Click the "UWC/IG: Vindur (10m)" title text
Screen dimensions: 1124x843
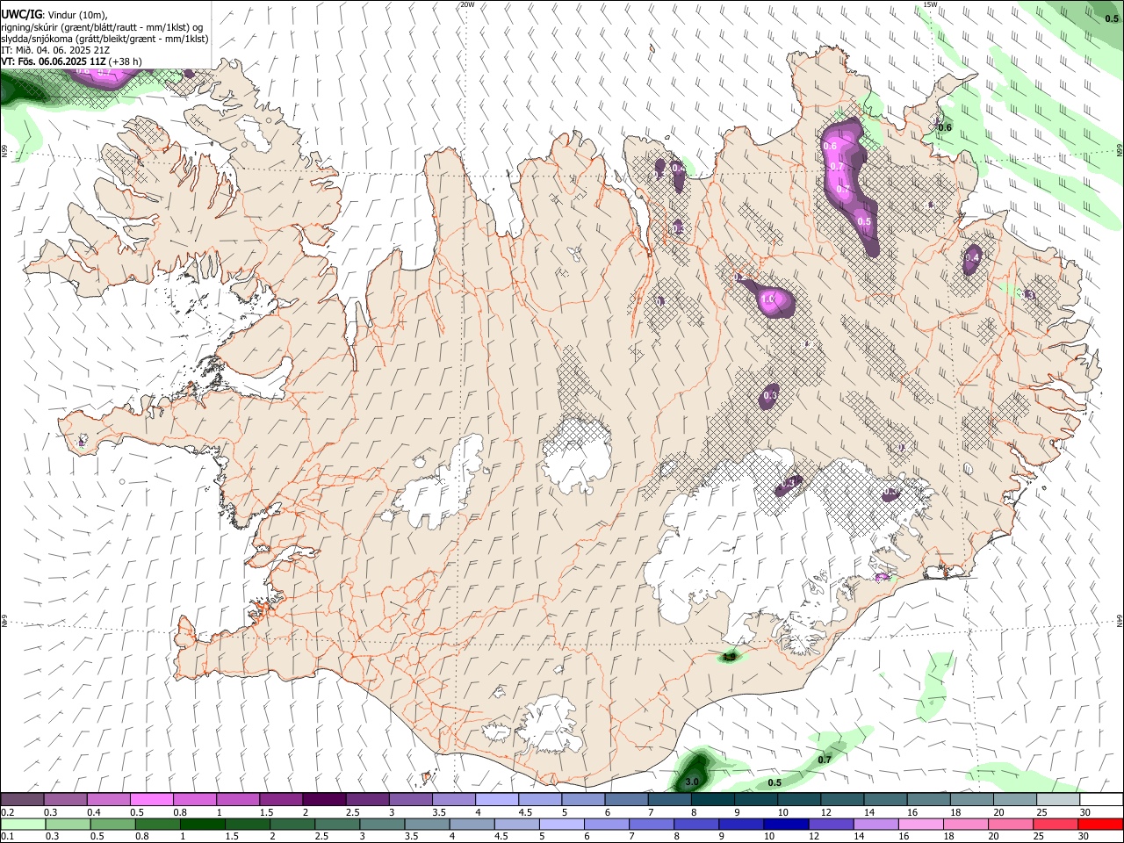pos(54,14)
